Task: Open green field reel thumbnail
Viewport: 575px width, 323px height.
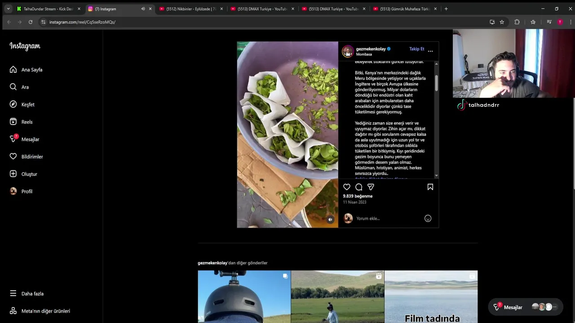Action: pyautogui.click(x=337, y=297)
